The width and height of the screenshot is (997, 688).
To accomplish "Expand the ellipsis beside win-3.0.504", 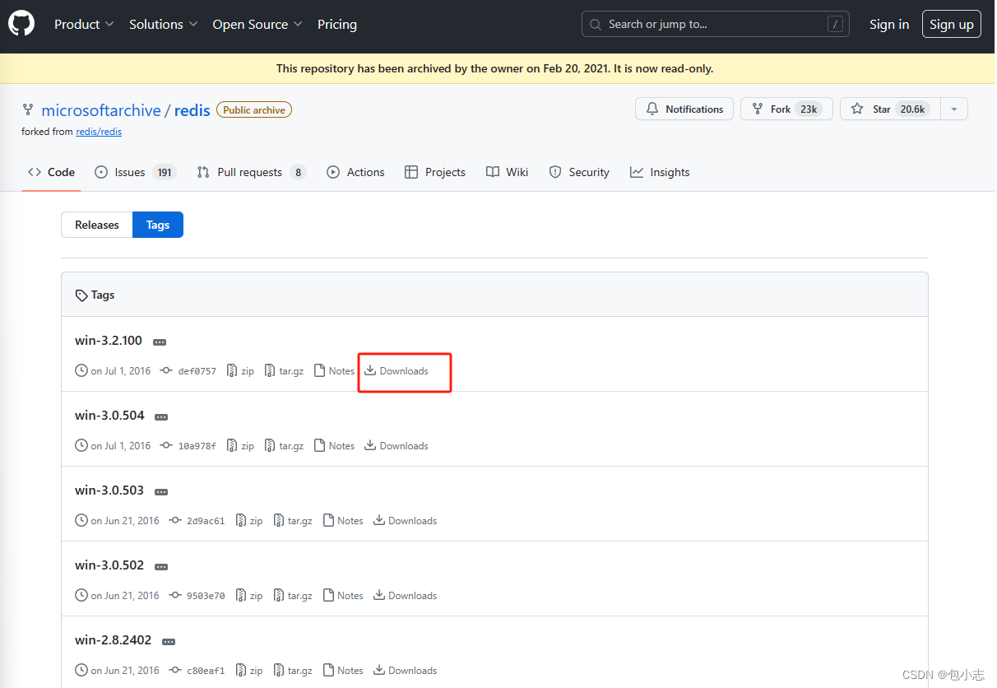I will tap(161, 416).
